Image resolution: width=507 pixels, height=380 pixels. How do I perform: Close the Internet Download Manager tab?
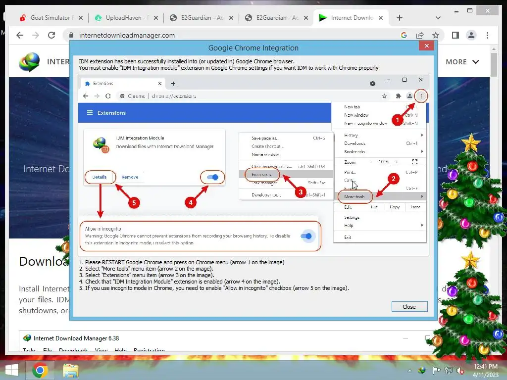coord(381,18)
